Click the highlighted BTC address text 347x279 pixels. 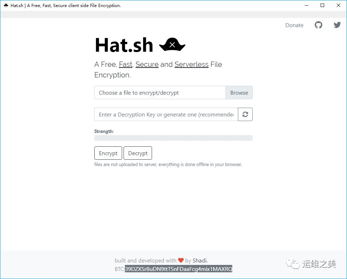(x=178, y=269)
